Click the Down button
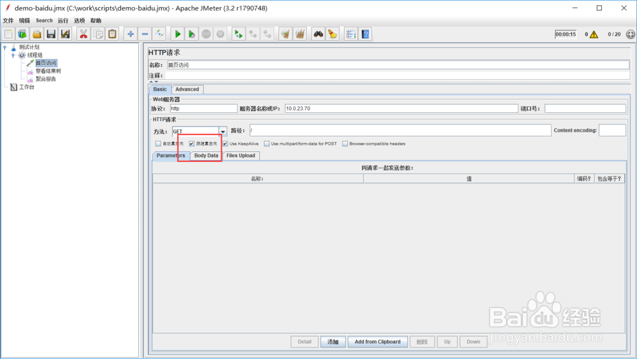637x359 pixels. (473, 342)
